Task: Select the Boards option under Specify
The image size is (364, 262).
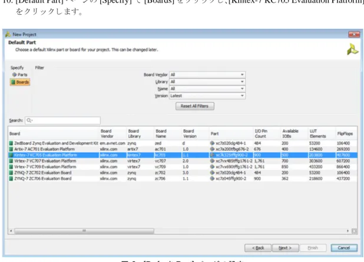Action: click(20, 82)
